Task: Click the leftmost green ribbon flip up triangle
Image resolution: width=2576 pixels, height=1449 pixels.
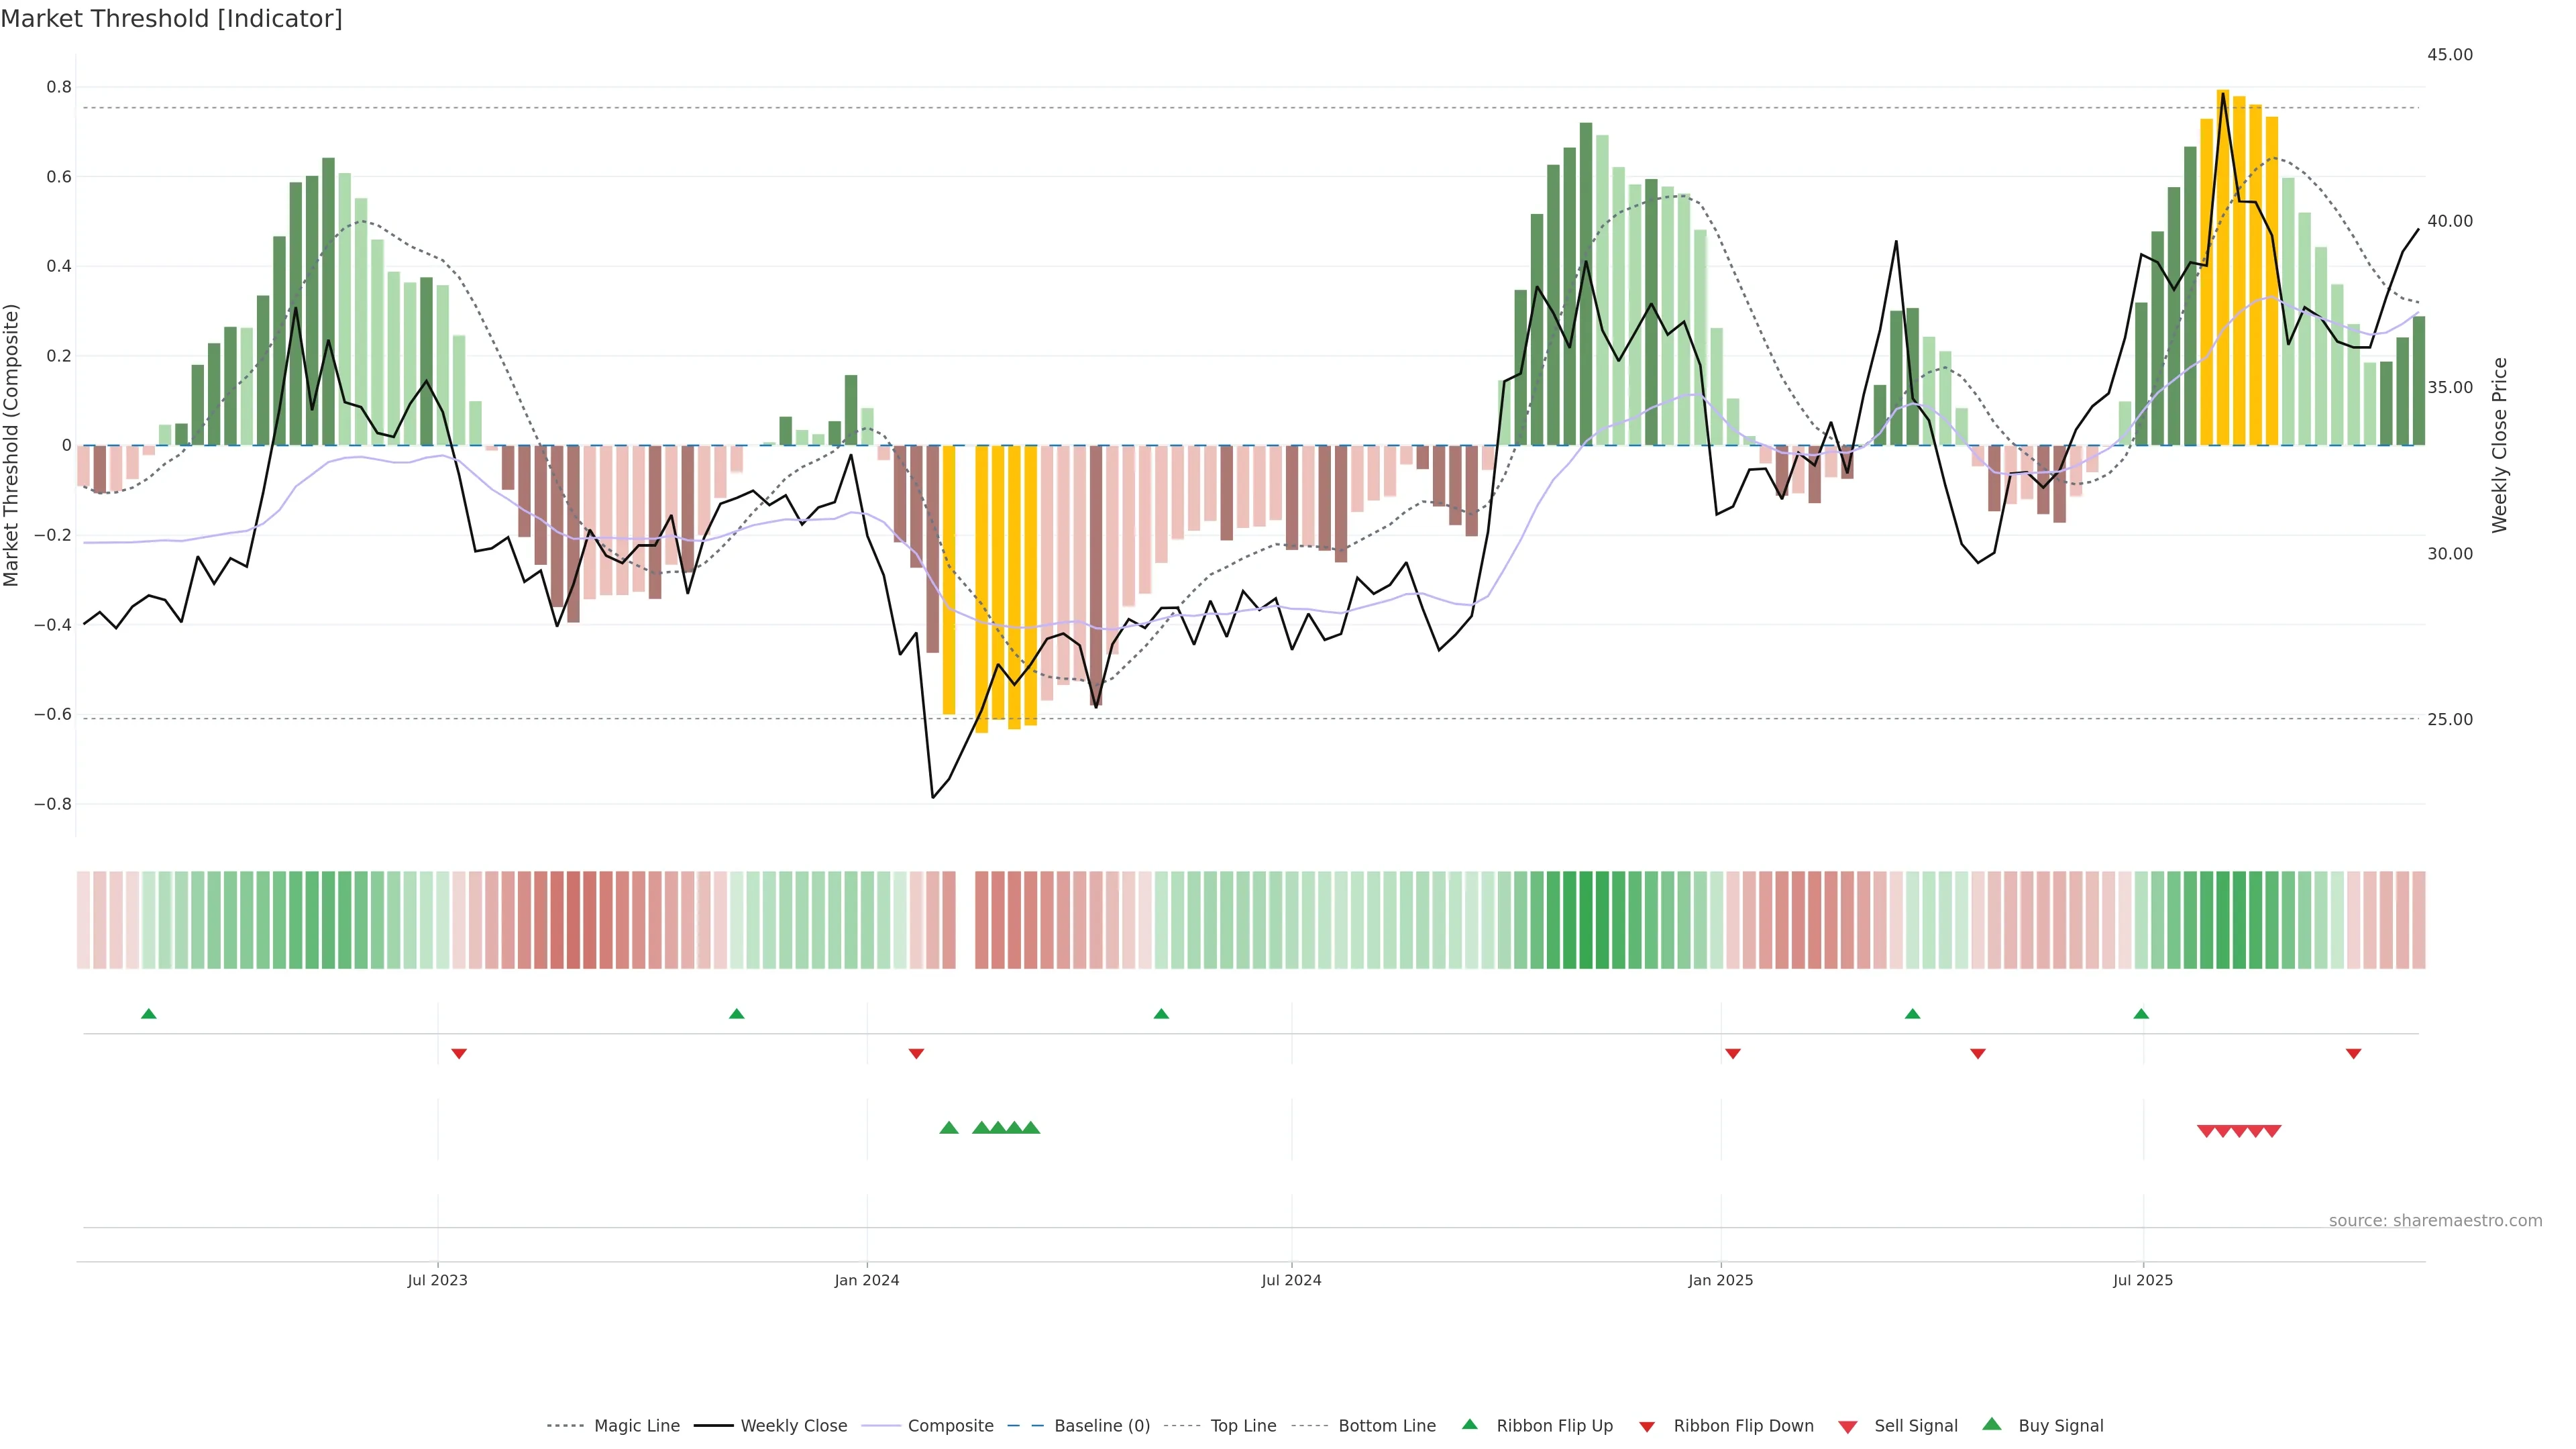Action: coord(149,1014)
